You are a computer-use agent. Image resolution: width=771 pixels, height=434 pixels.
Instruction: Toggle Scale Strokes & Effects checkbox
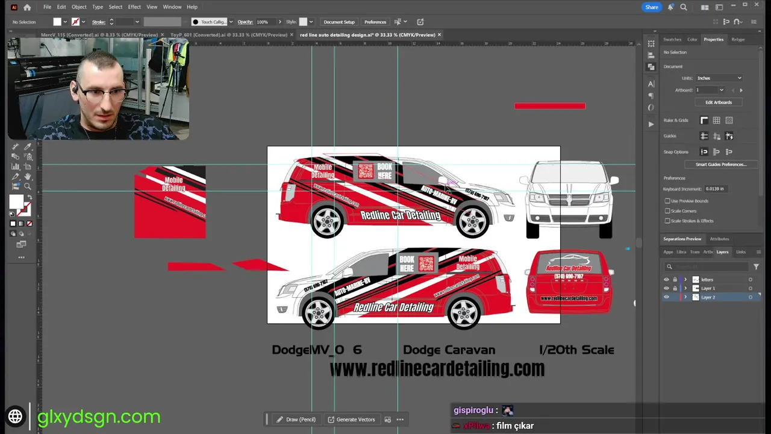click(x=667, y=221)
